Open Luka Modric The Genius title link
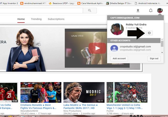The width and height of the screenshot is (168, 117). coord(81,106)
